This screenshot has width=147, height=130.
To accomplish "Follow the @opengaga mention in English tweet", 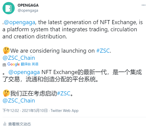I will [x=20, y=22].
